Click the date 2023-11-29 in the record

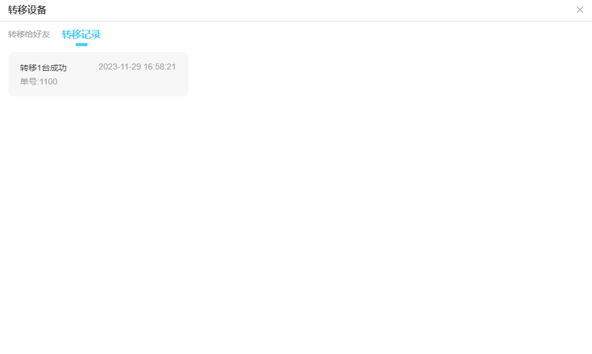click(x=119, y=66)
